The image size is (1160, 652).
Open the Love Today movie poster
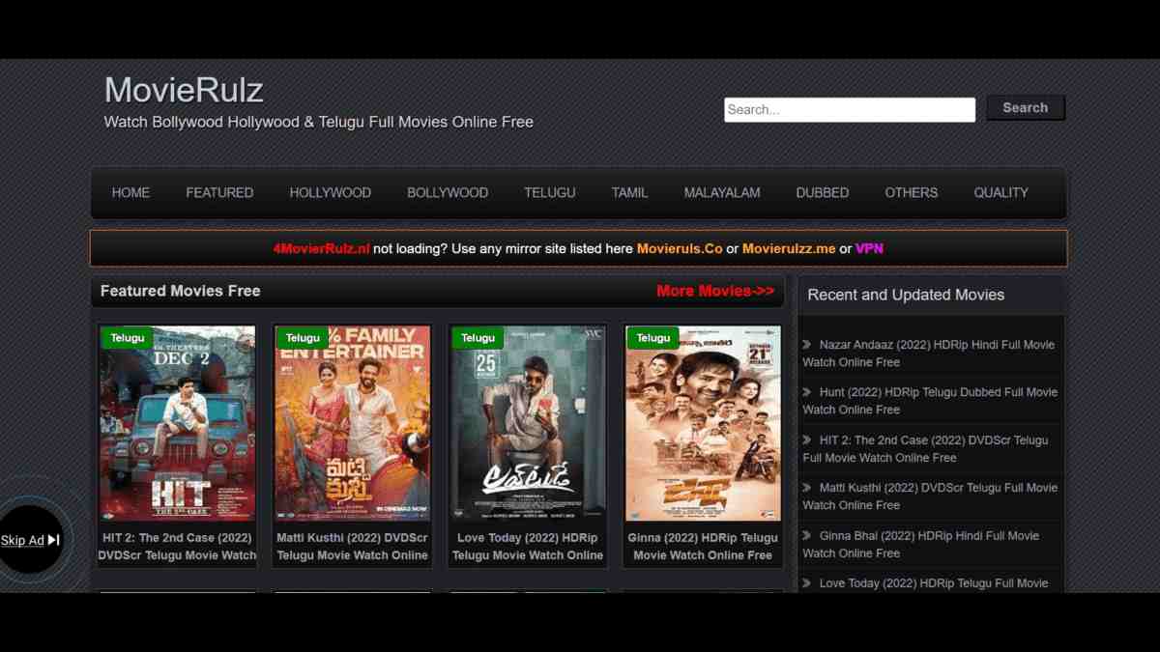pyautogui.click(x=528, y=425)
